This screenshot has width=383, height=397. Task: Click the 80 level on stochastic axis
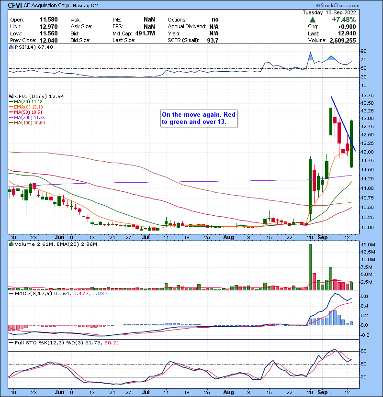click(x=363, y=351)
